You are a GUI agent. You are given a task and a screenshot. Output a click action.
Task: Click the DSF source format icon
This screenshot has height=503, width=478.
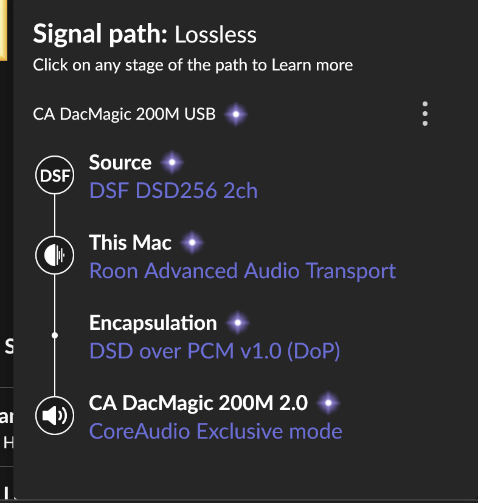pyautogui.click(x=55, y=176)
